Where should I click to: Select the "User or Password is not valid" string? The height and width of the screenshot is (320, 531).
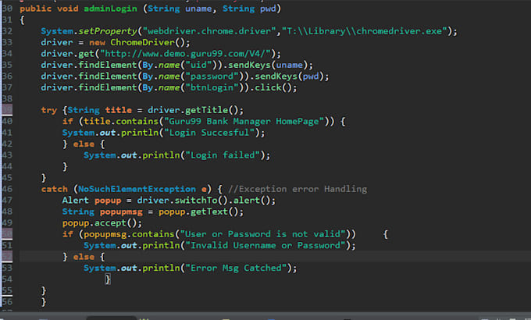pyautogui.click(x=263, y=234)
